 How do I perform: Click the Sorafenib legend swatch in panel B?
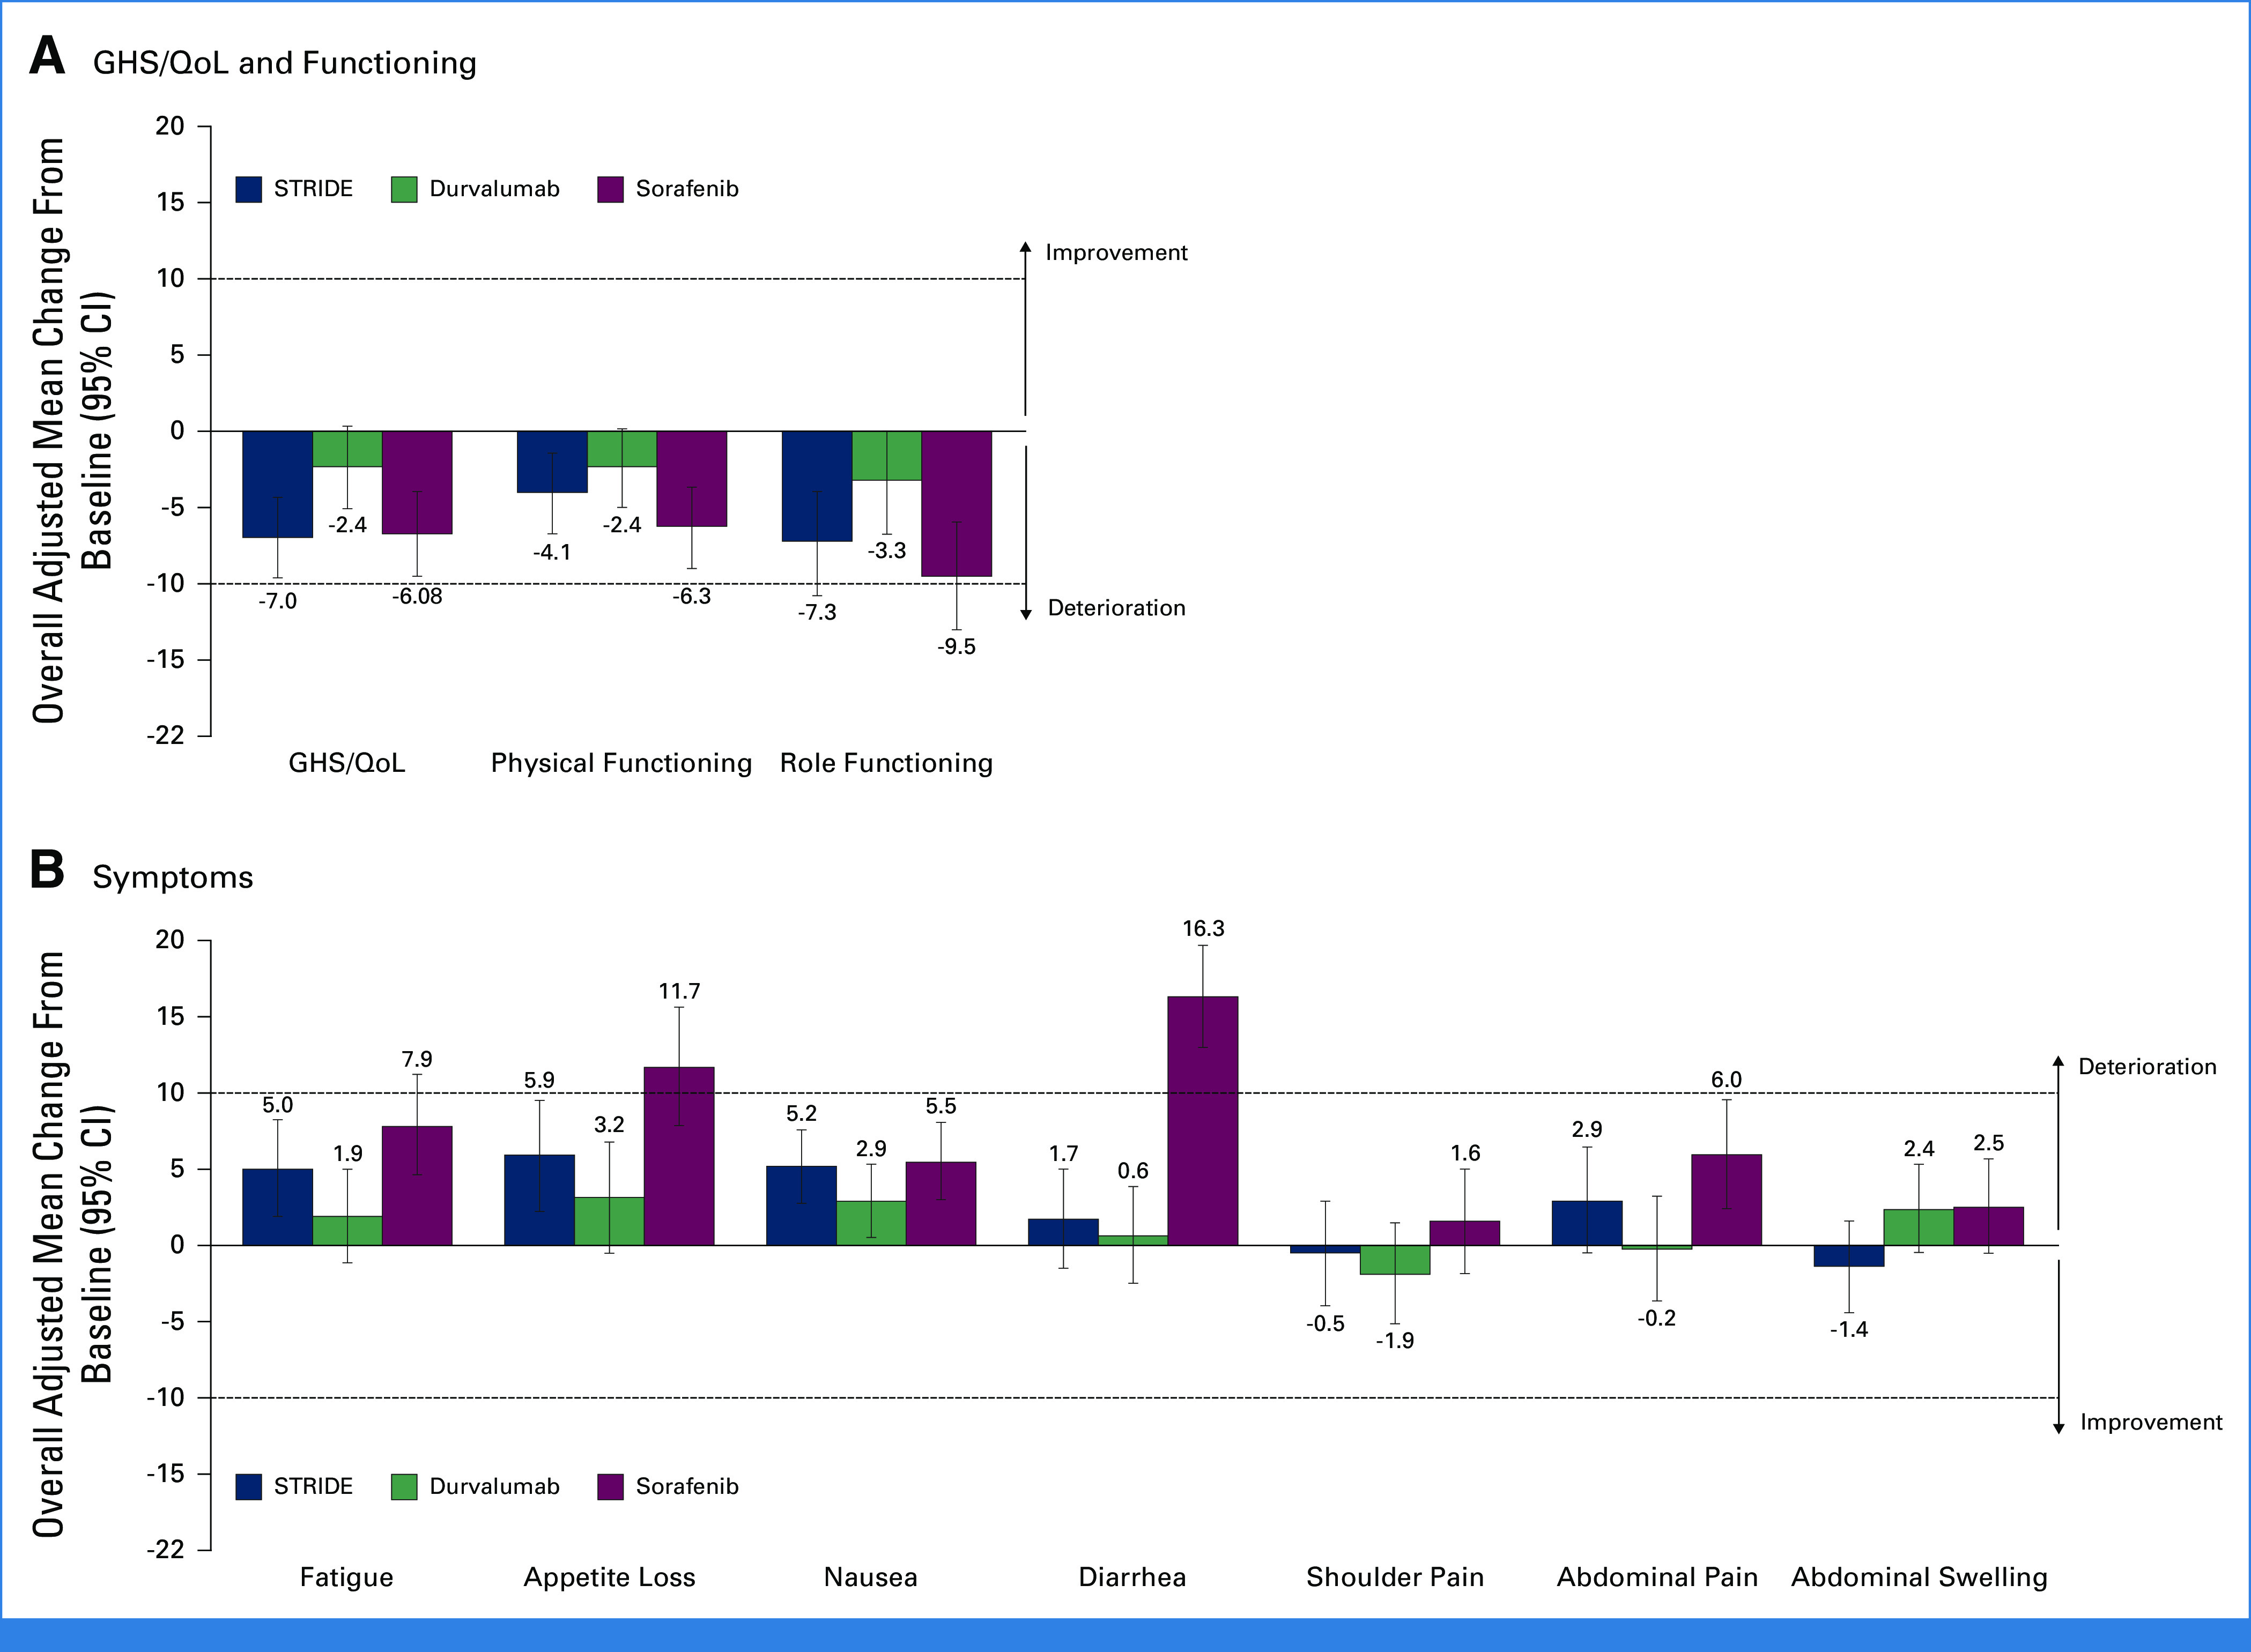[610, 1486]
